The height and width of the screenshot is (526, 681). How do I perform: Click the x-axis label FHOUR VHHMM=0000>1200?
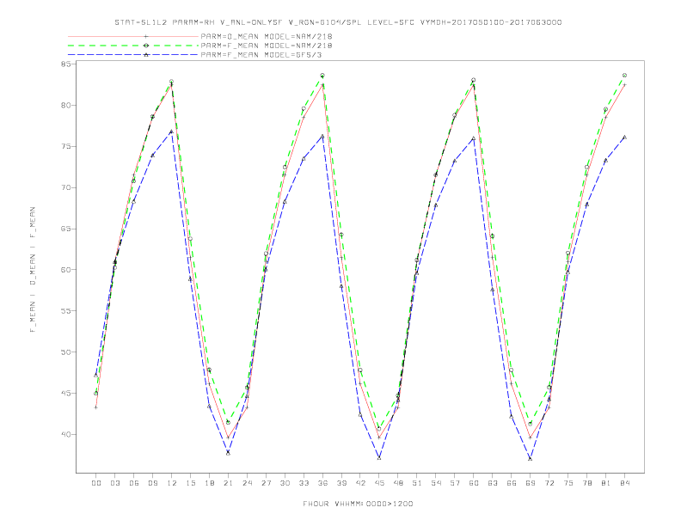click(x=358, y=504)
